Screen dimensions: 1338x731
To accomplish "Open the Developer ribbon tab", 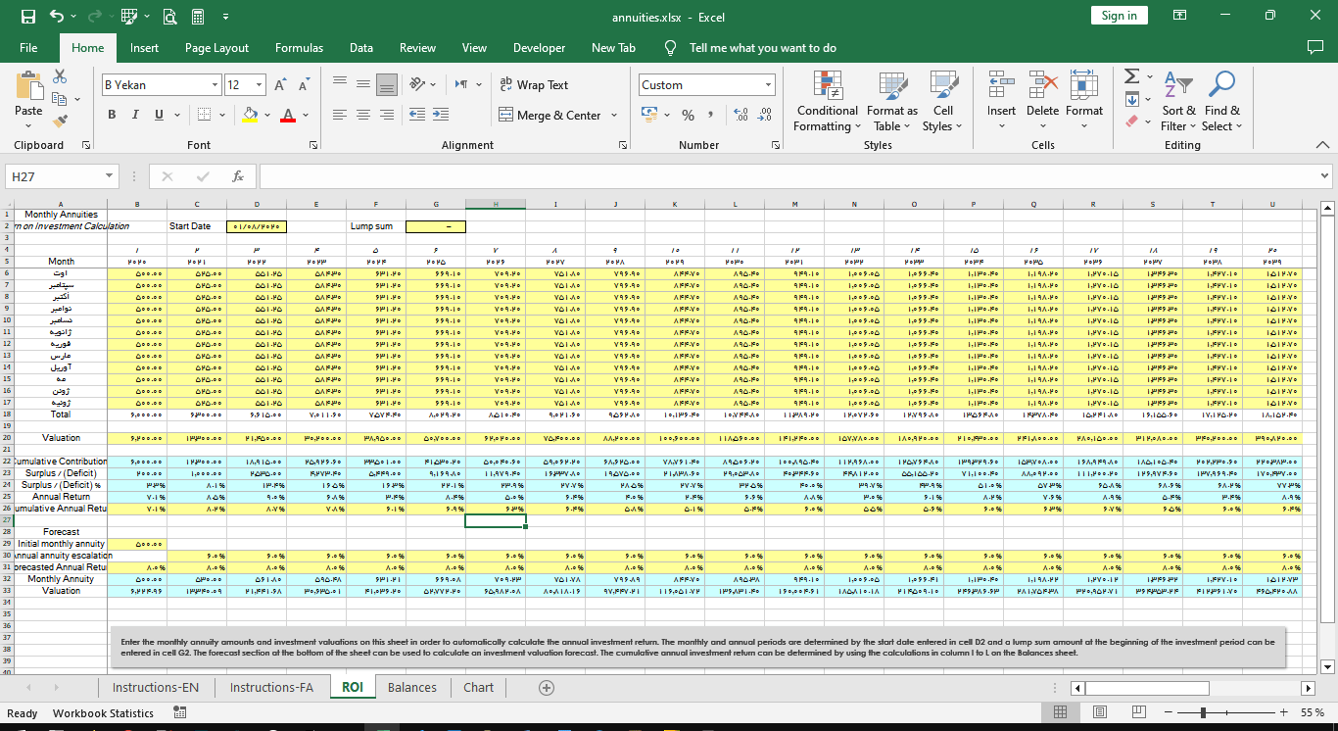I will click(539, 47).
